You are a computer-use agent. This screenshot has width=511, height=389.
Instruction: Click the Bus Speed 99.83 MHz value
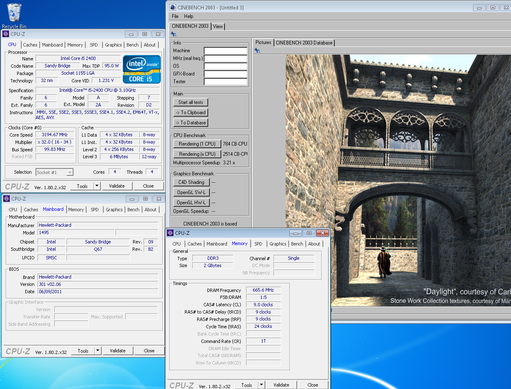tap(55, 149)
